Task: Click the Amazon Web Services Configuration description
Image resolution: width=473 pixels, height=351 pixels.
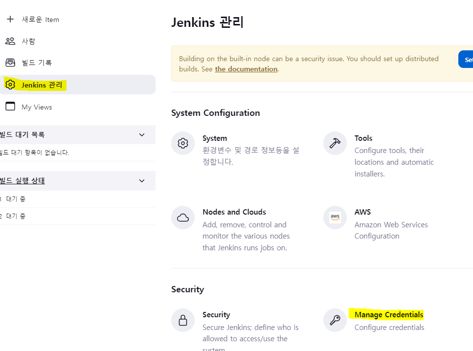Action: click(x=391, y=230)
